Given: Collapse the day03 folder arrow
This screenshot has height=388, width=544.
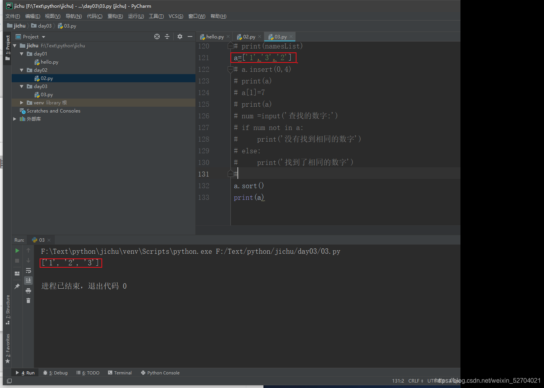Looking at the screenshot, I should click(x=22, y=87).
